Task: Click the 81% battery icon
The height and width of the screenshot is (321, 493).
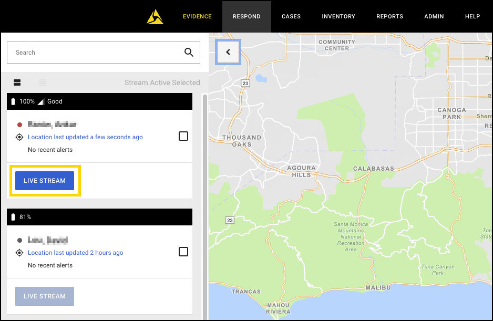Action: 13,217
